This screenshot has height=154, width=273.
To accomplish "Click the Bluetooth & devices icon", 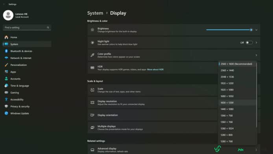I will tap(6, 51).
